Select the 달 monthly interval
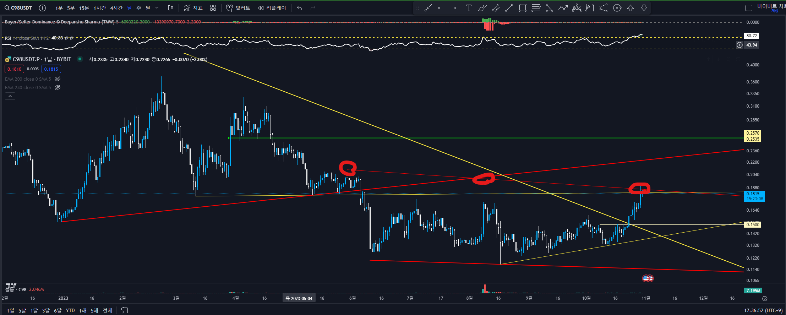Viewport: 786px width, 315px height. point(148,8)
